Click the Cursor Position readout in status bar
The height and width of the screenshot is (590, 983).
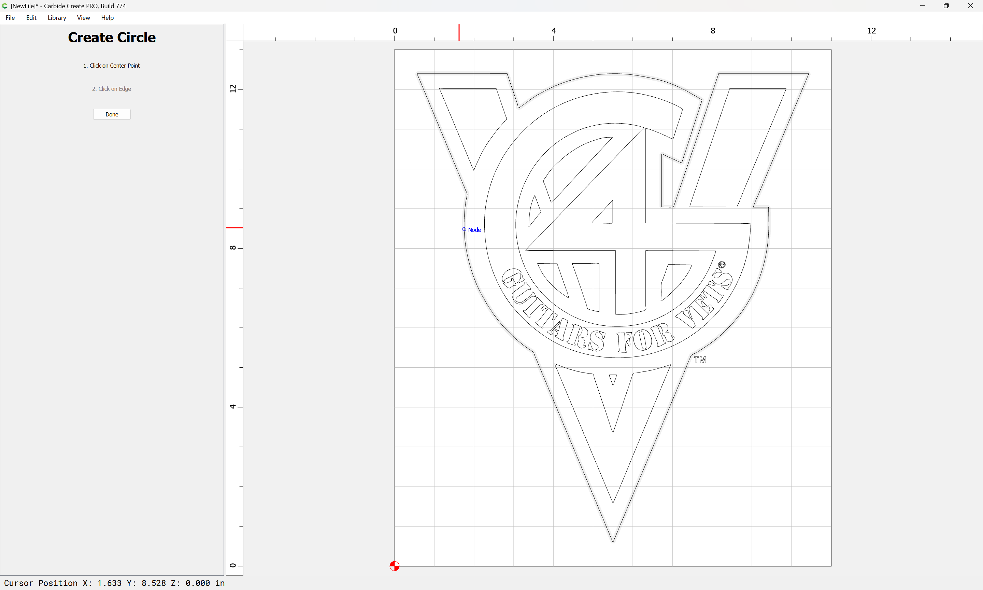tap(114, 583)
